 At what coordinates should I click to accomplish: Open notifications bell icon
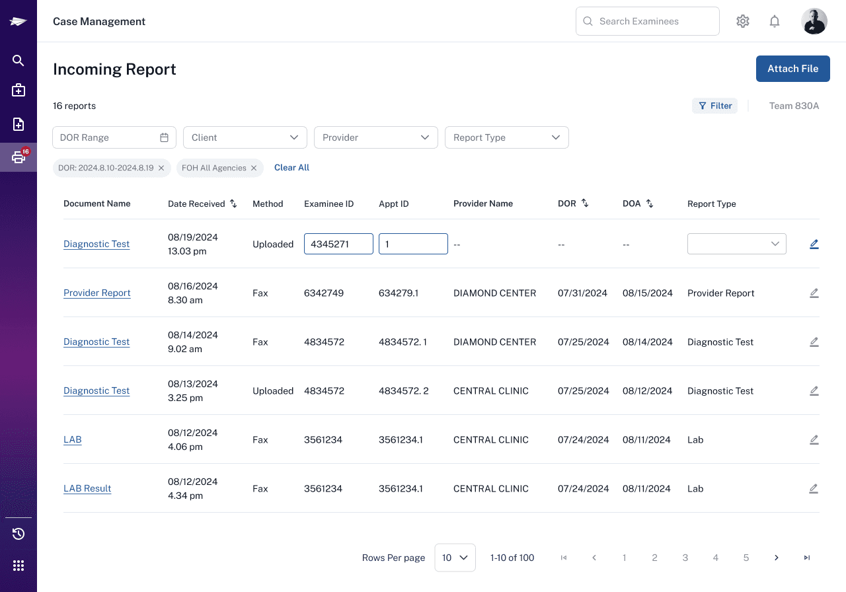click(x=775, y=21)
